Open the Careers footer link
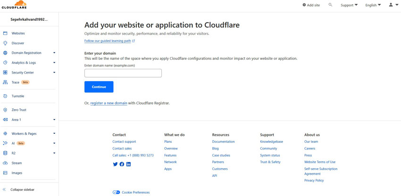 [309, 148]
